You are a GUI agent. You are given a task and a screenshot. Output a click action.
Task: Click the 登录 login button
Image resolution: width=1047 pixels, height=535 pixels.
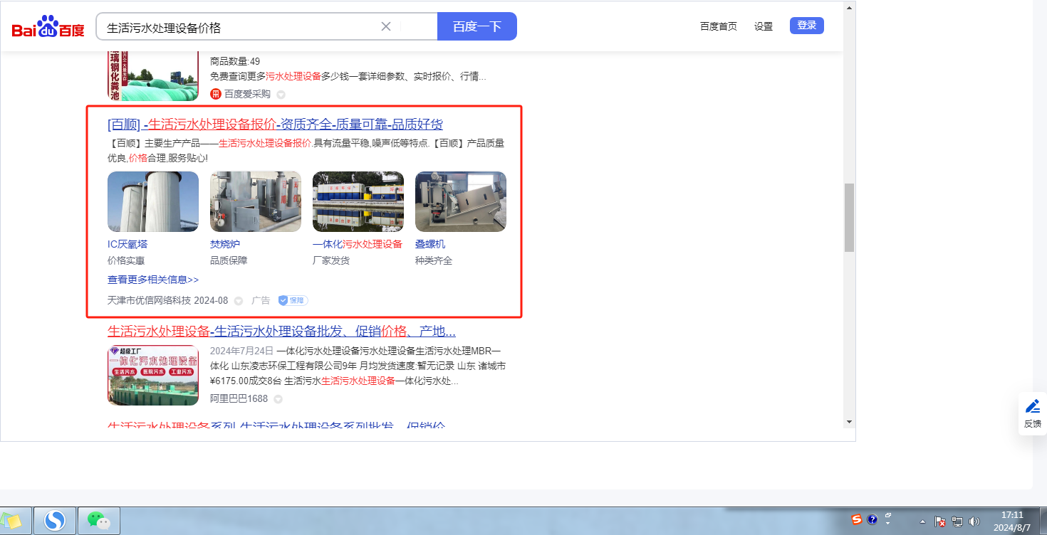click(807, 26)
